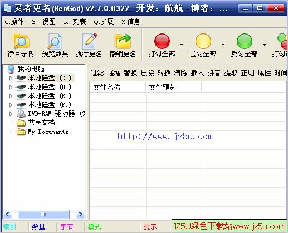Viewport: 288px width, 233px height.
Task: Click the 数量 status bar label
Action: pyautogui.click(x=38, y=227)
